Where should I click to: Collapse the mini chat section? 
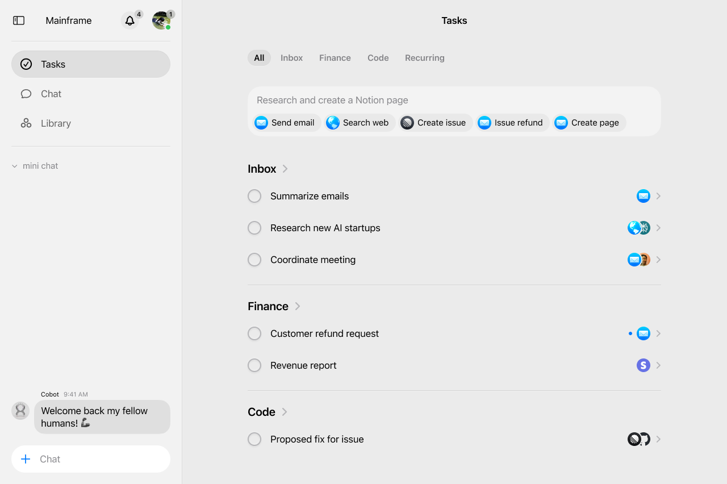click(15, 166)
